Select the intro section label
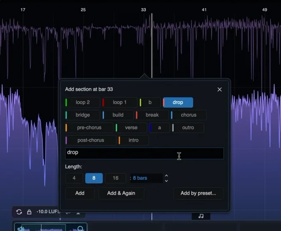The height and width of the screenshot is (231, 281). pos(133,140)
